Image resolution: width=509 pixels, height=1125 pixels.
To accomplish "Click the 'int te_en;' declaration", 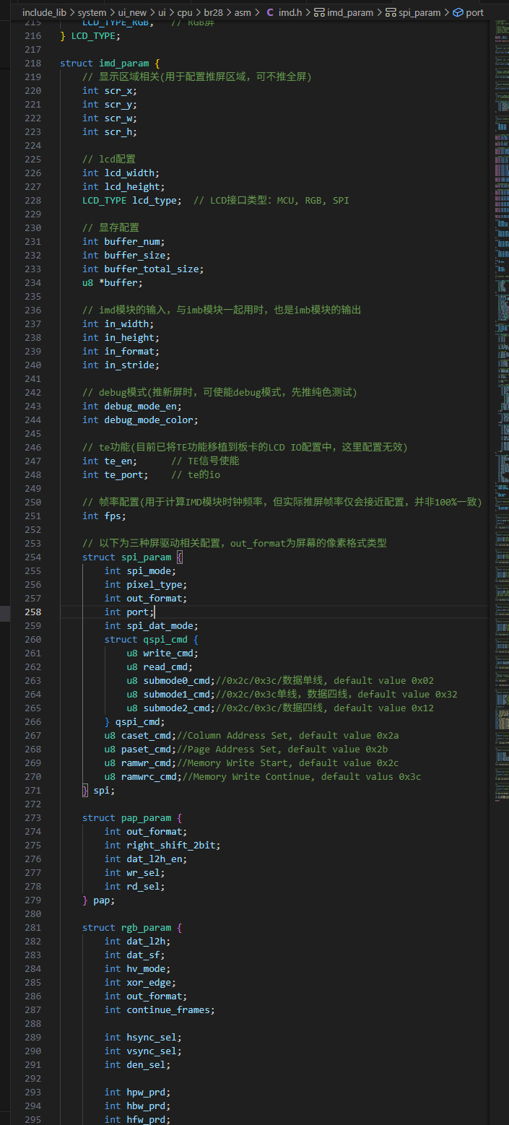I will click(110, 461).
